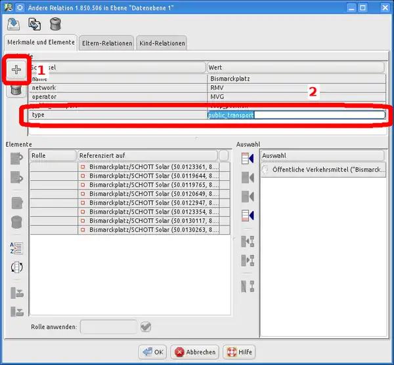
Task: Click the apply changes icon in top toolbar
Action: [x=13, y=24]
